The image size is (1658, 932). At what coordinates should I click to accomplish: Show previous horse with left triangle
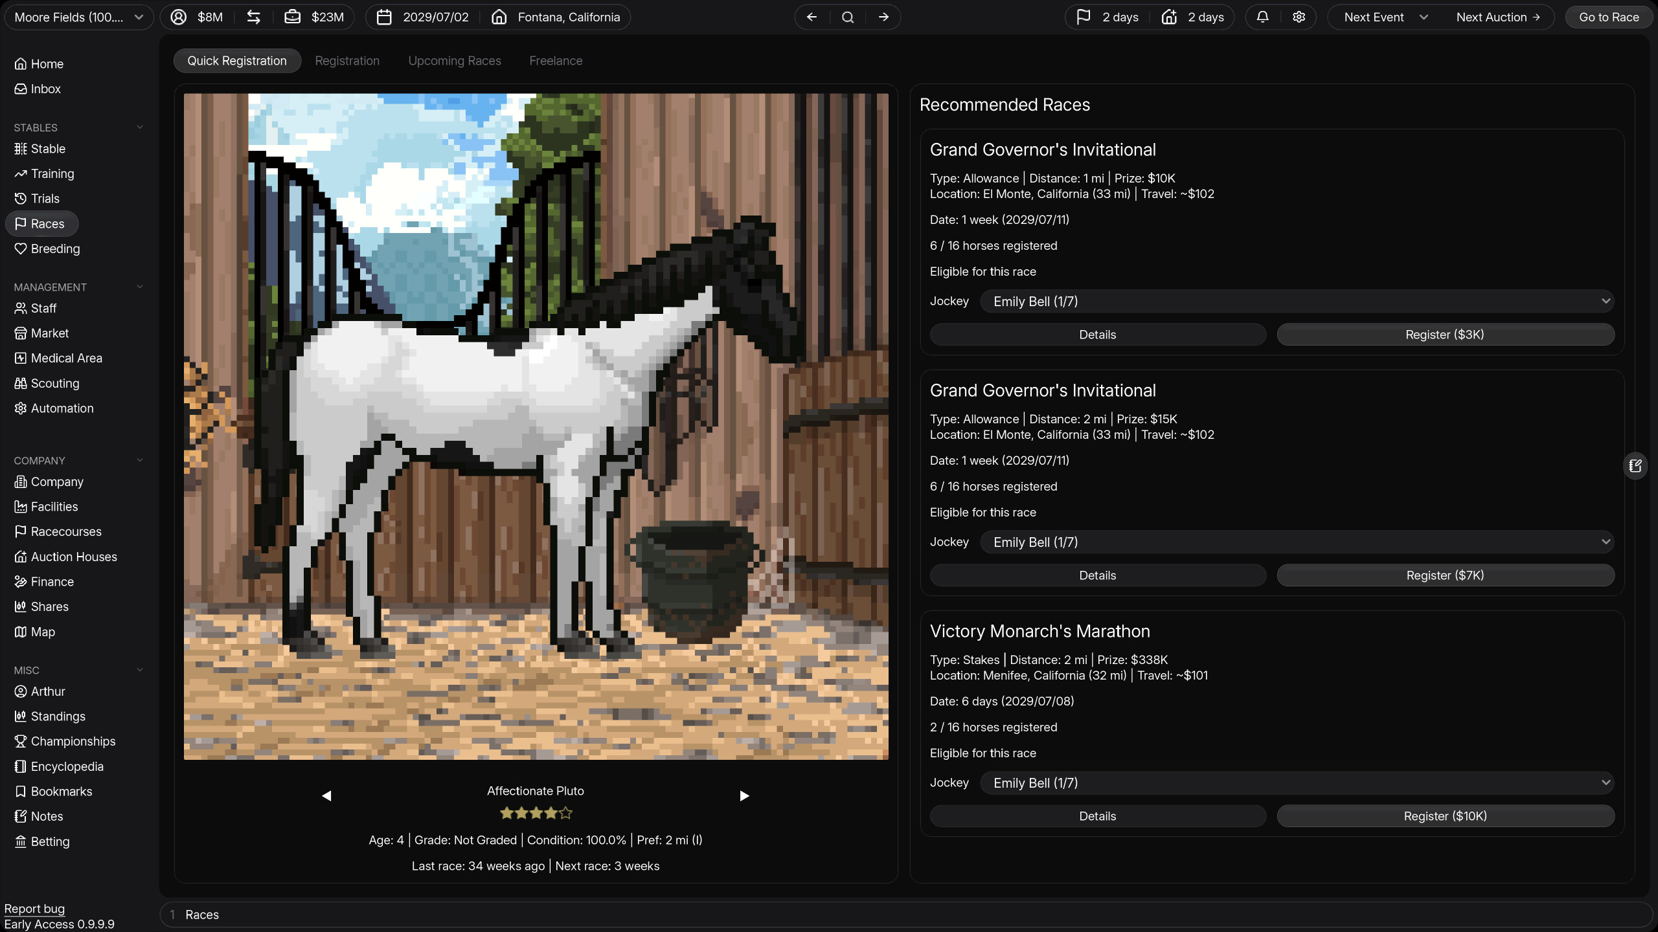pos(326,795)
